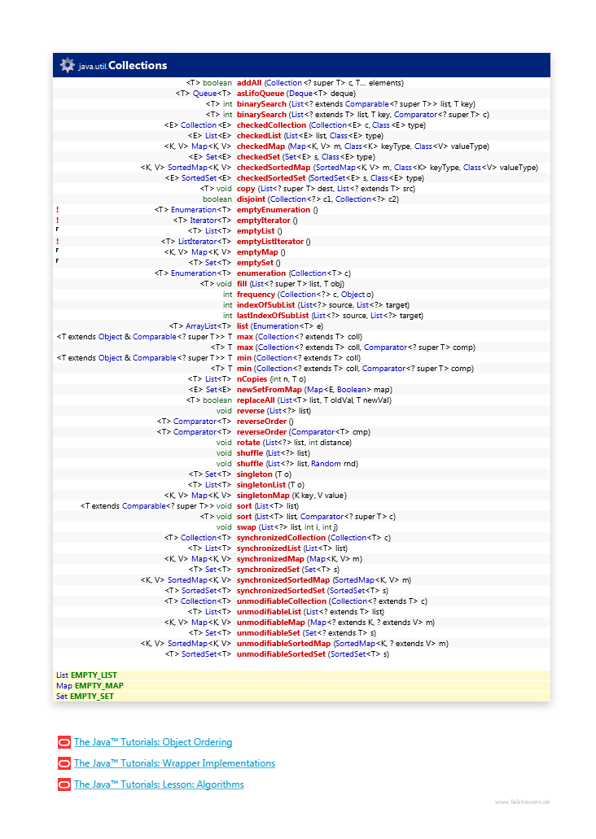
Task: Click the synchronizedList method name
Action: pyautogui.click(x=269, y=548)
